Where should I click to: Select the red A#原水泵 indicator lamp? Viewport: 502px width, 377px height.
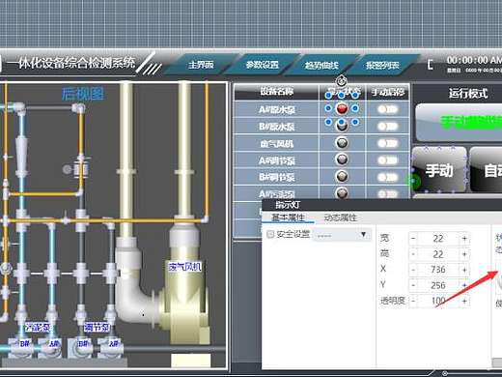click(x=342, y=108)
